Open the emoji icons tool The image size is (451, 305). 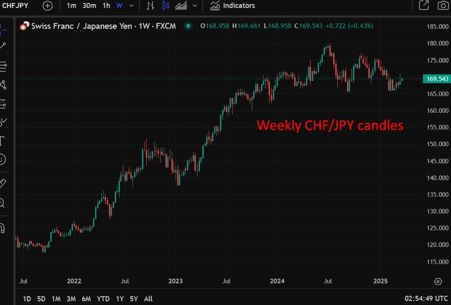[2, 159]
